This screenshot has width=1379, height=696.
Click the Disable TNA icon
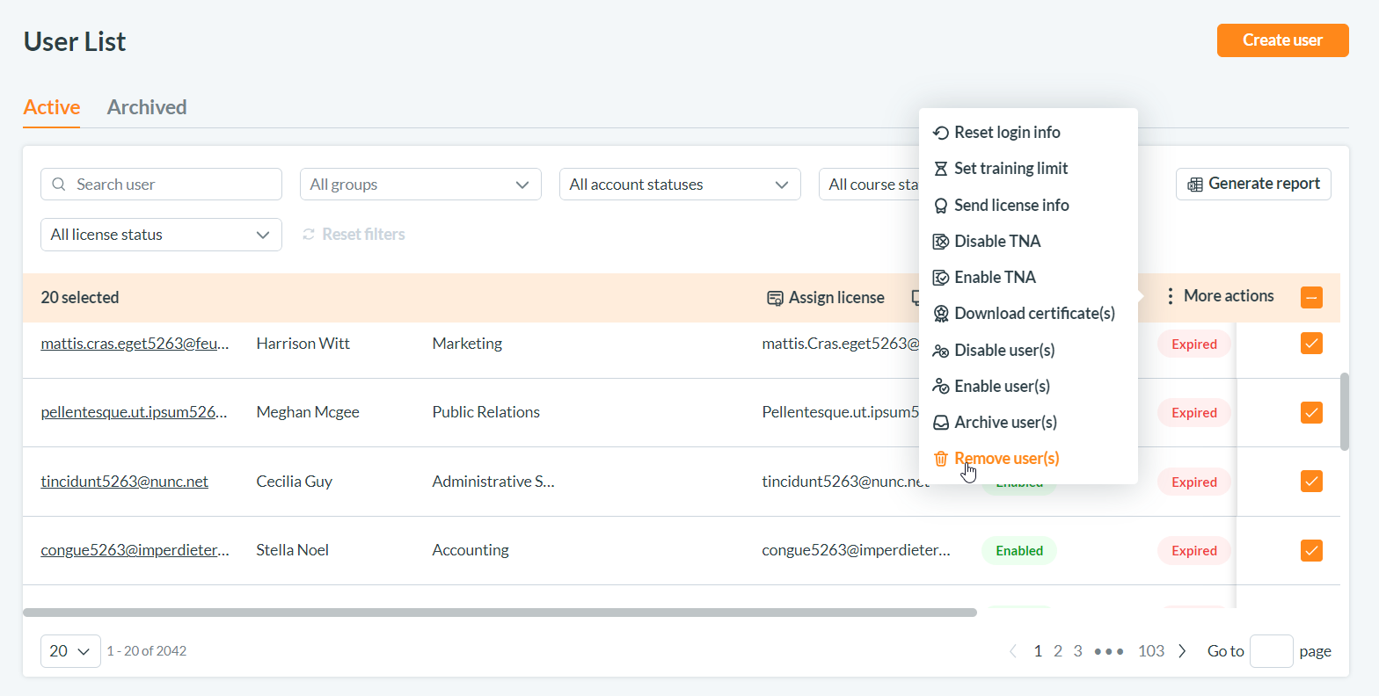click(940, 242)
